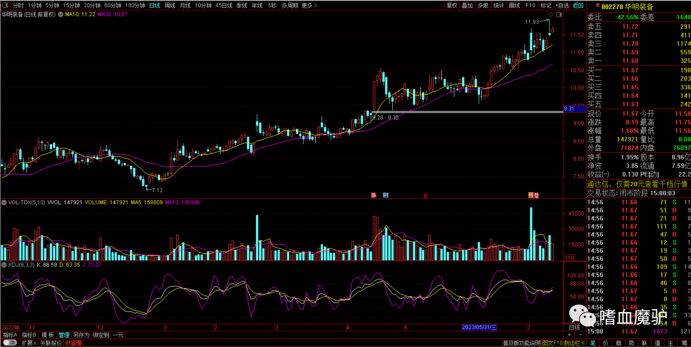Expand the 扩展 panel
This screenshot has height=348, width=691.
(x=29, y=343)
